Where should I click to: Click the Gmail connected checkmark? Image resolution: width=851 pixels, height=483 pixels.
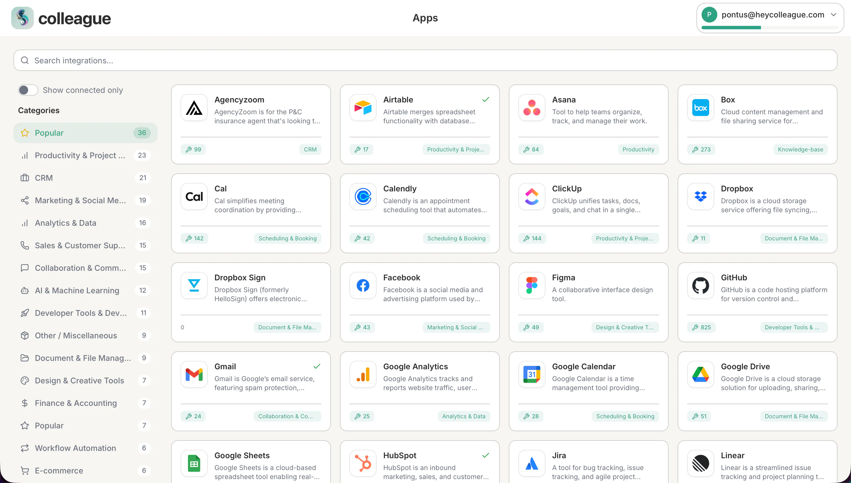(x=317, y=366)
